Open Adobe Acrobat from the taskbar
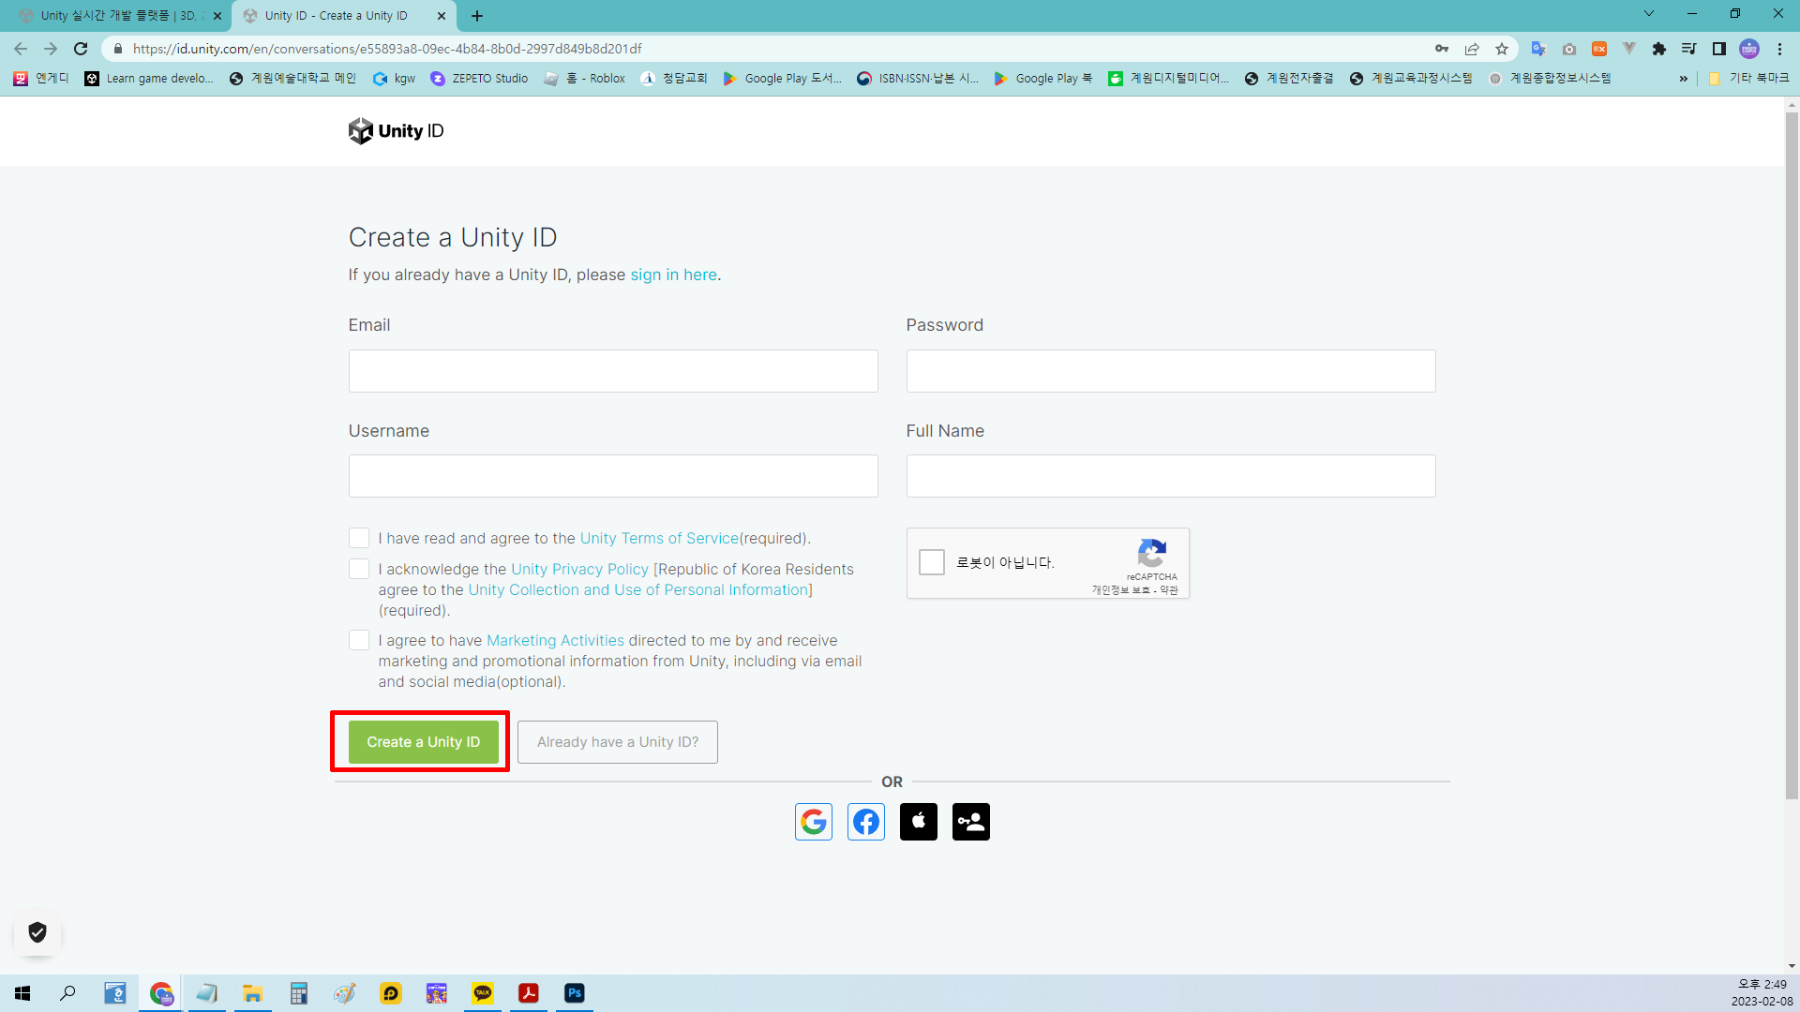The image size is (1800, 1012). click(x=529, y=993)
